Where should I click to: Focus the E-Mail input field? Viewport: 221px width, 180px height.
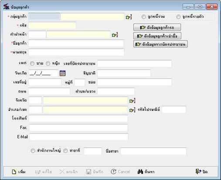(79, 137)
